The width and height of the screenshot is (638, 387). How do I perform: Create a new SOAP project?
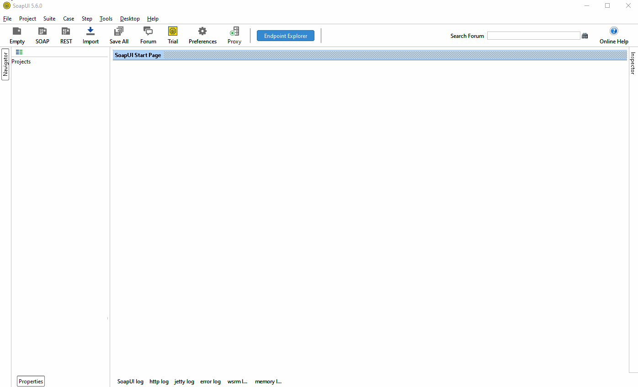pos(42,36)
